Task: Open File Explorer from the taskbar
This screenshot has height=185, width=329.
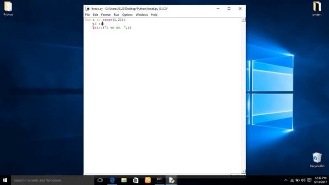Action: (x=124, y=180)
